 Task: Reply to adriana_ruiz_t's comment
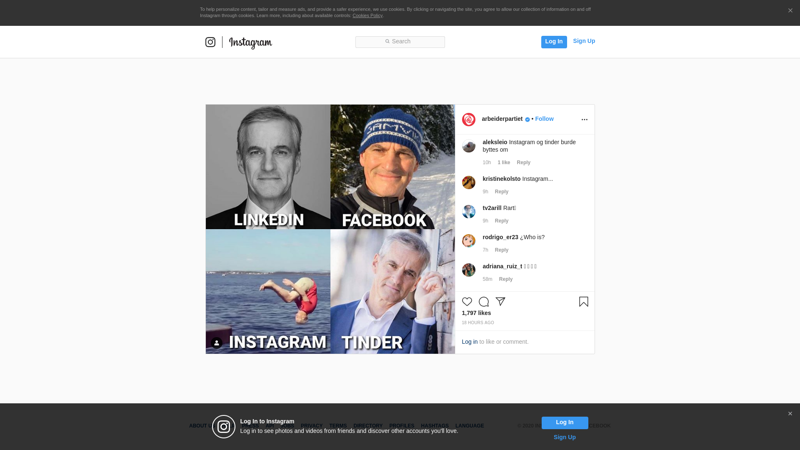tap(506, 279)
